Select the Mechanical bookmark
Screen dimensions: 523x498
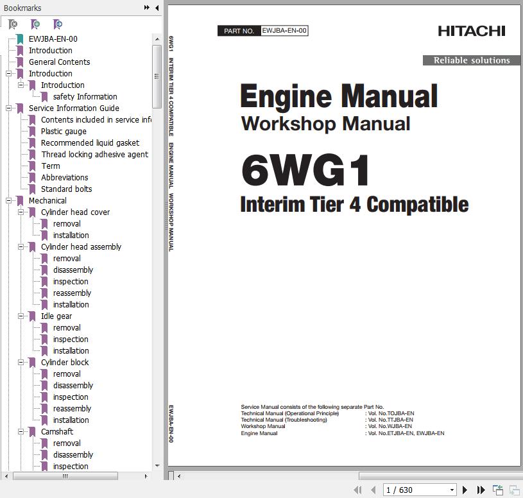pyautogui.click(x=47, y=200)
